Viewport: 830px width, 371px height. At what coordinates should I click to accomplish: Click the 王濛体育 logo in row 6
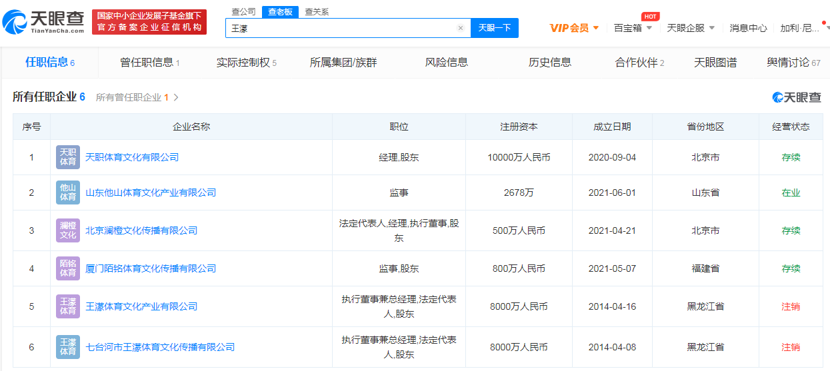point(68,347)
